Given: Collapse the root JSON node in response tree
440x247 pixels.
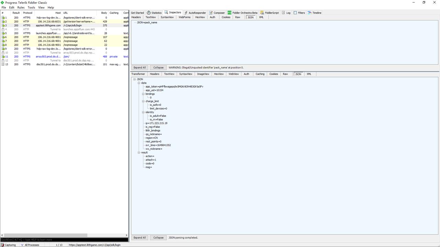Looking at the screenshot, I should pyautogui.click(x=134, y=79).
